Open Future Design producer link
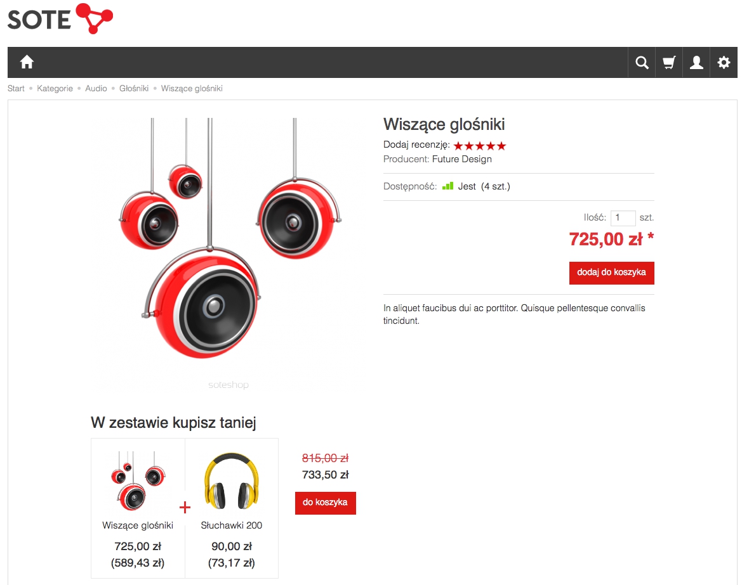Viewport: 742px width, 585px height. point(462,159)
